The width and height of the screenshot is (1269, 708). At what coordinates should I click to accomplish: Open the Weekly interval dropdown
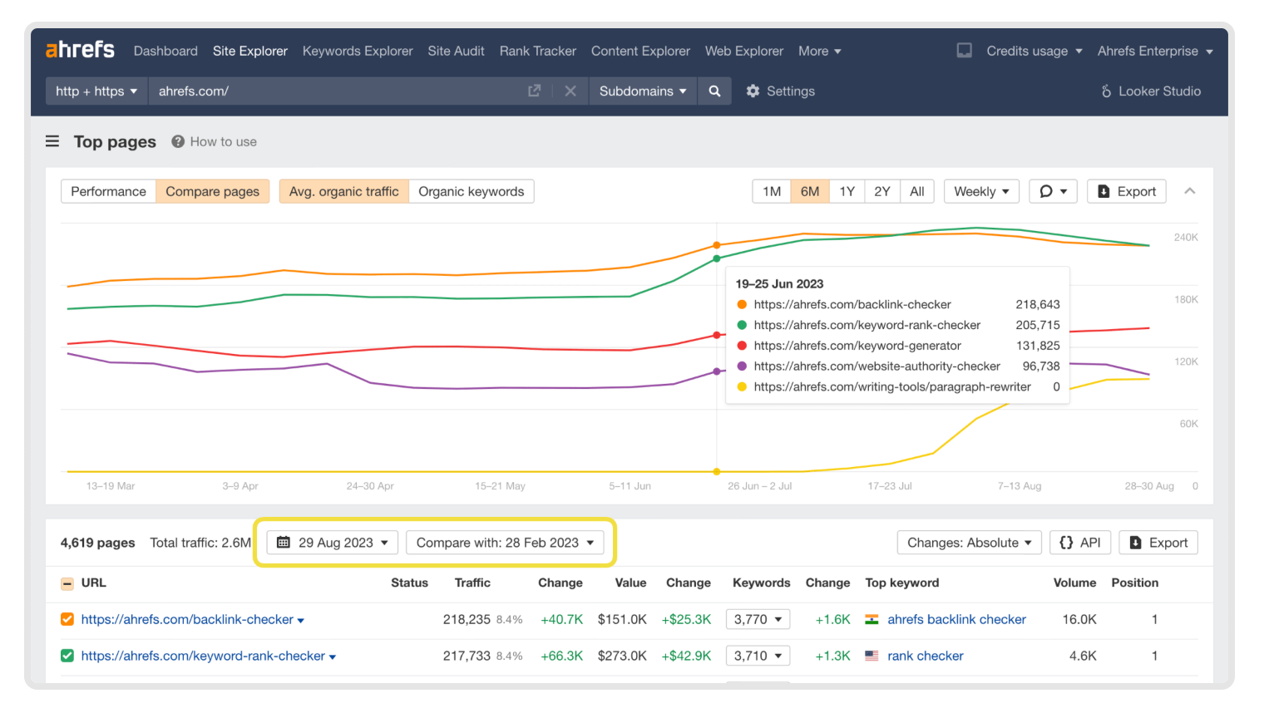[x=981, y=191]
